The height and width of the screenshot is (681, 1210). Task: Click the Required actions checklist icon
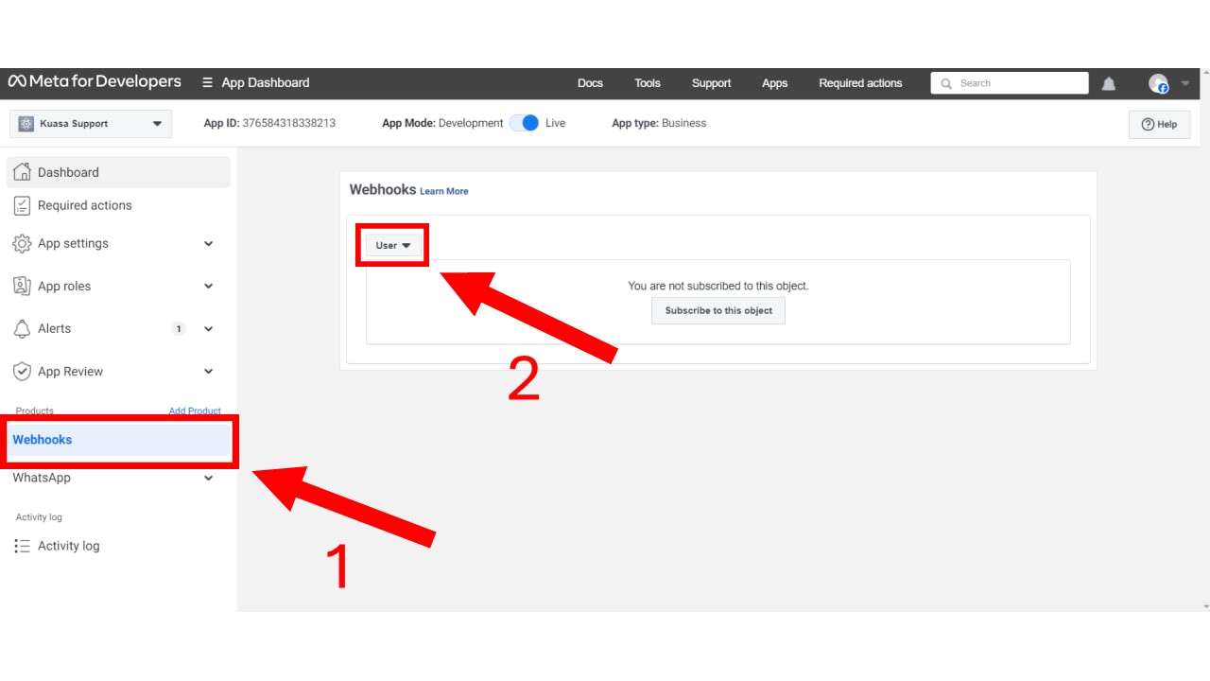pos(22,205)
